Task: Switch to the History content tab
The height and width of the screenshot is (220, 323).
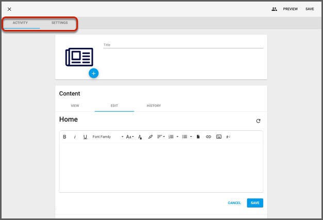Action: (154, 106)
